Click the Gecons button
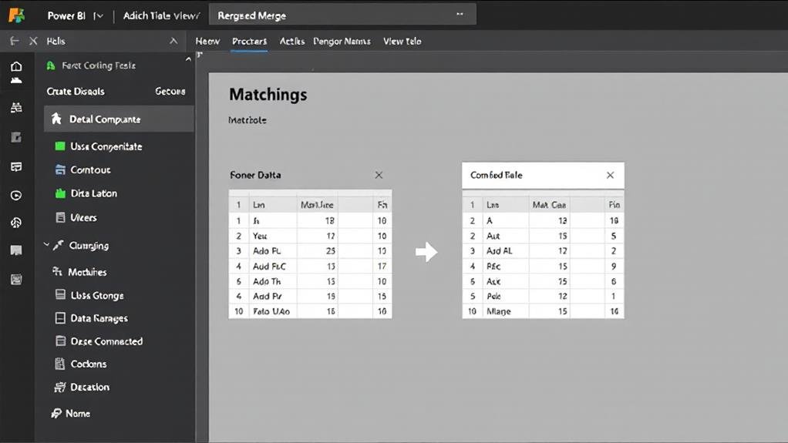This screenshot has width=788, height=443. click(x=170, y=92)
